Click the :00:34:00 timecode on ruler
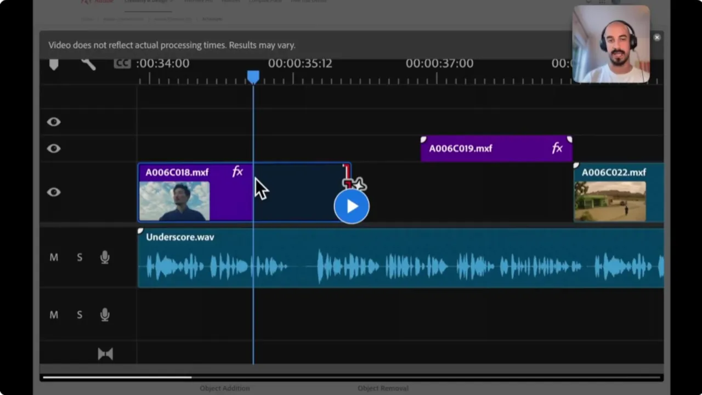Screen dimensions: 702x395 pos(163,64)
